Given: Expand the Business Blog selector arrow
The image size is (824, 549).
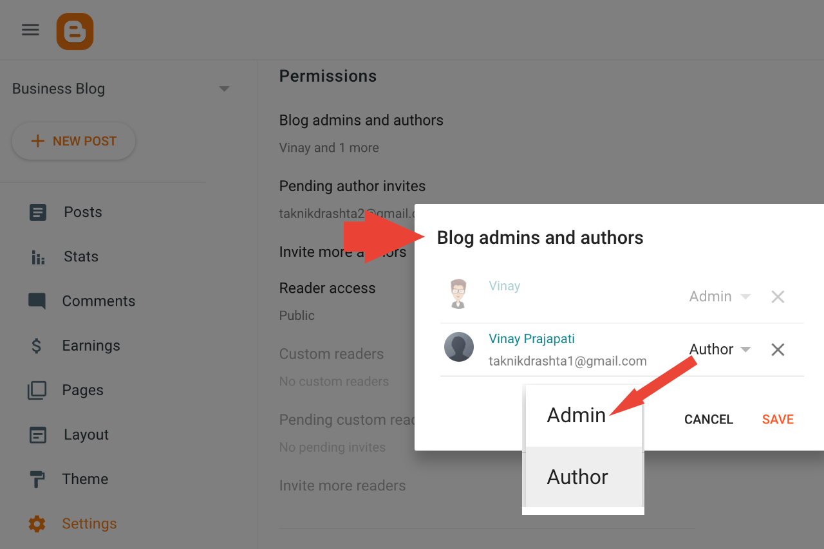Looking at the screenshot, I should click(224, 89).
